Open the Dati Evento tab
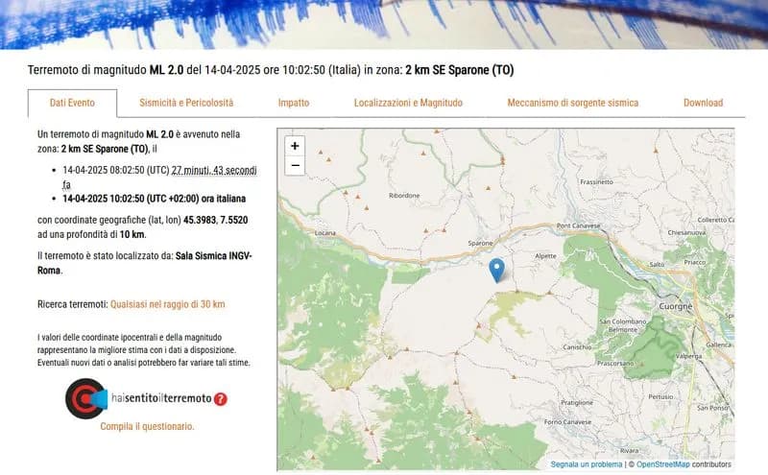Image resolution: width=768 pixels, height=475 pixels. [x=72, y=103]
